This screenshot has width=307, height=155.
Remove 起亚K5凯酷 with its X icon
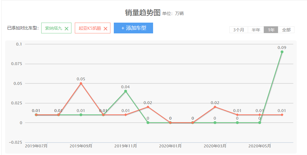[x=106, y=29]
